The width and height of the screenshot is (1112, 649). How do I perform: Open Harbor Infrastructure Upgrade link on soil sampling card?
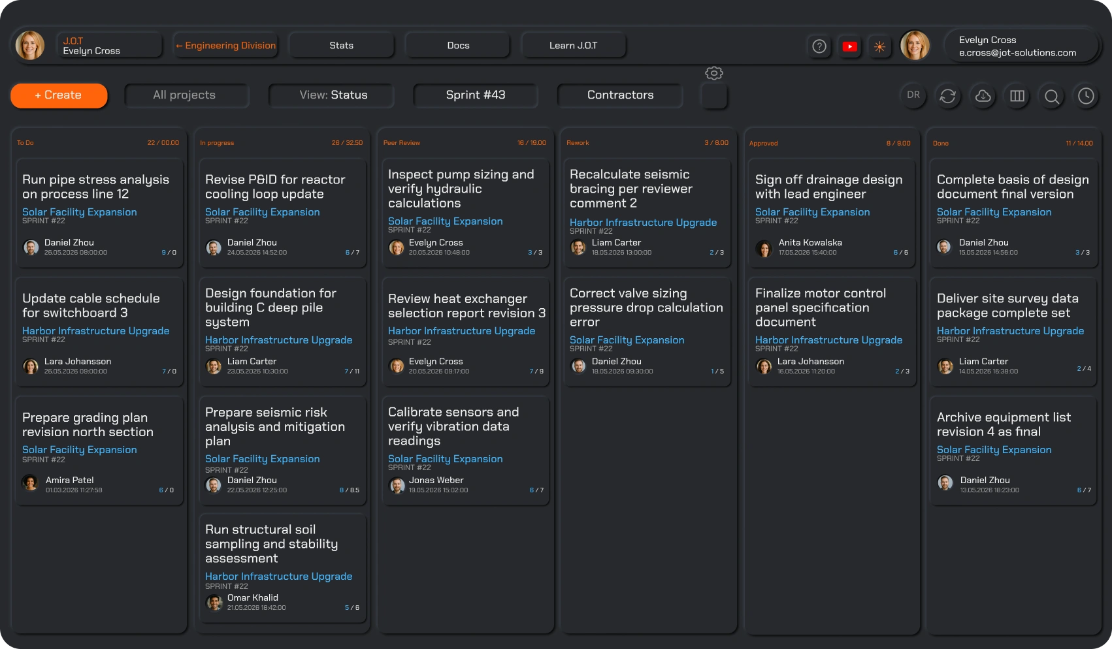click(279, 577)
